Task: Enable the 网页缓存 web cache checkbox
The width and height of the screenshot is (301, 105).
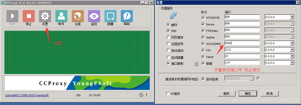Action: tap(168, 37)
